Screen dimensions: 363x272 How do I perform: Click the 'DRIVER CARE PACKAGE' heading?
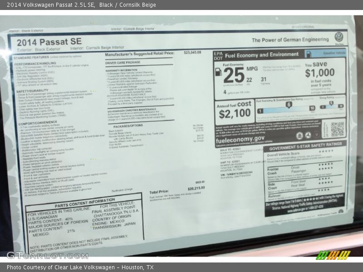pos(123,63)
